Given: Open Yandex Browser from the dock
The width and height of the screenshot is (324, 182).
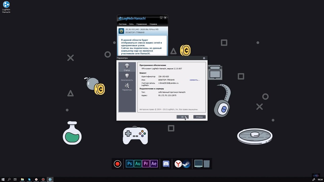Looking at the screenshot, I should click(x=178, y=164).
